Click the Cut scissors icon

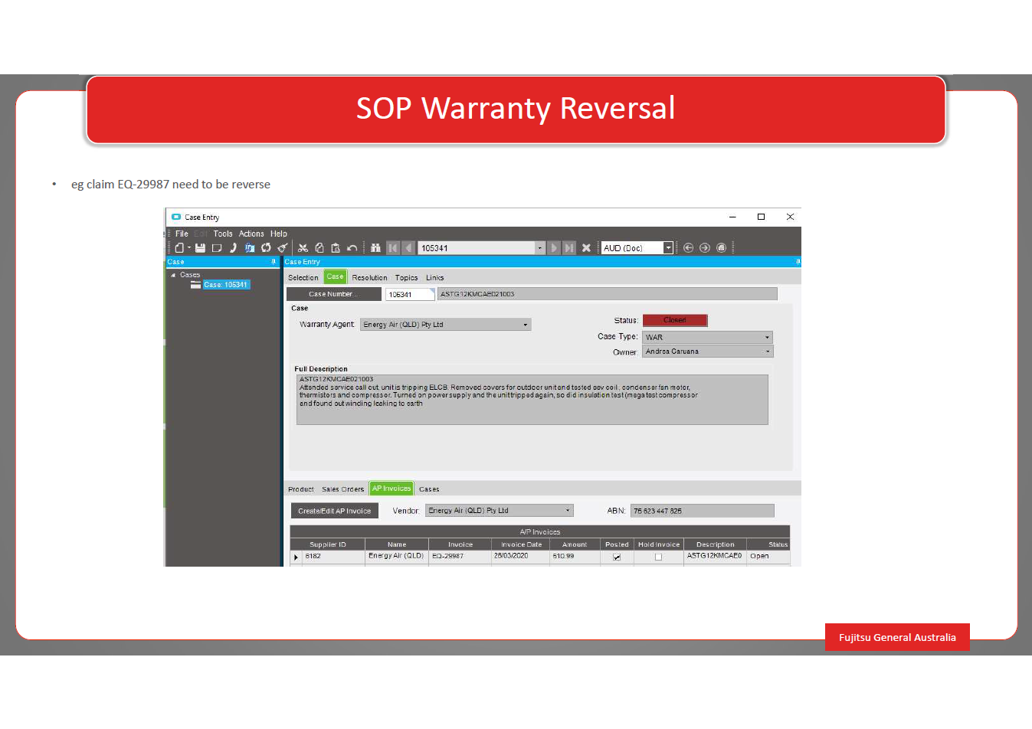pyautogui.click(x=303, y=247)
